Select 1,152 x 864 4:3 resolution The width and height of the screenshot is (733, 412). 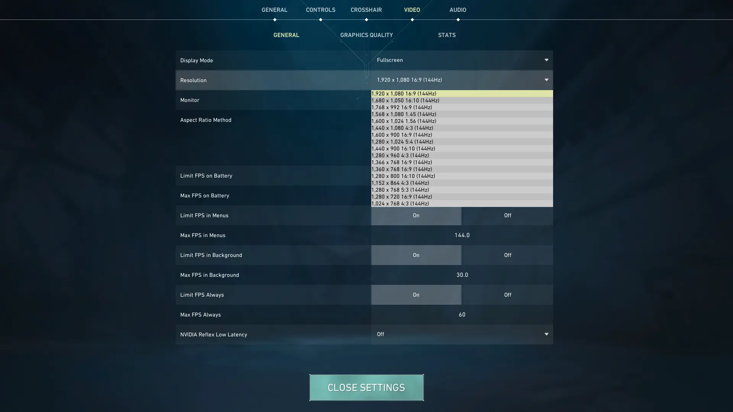point(462,183)
